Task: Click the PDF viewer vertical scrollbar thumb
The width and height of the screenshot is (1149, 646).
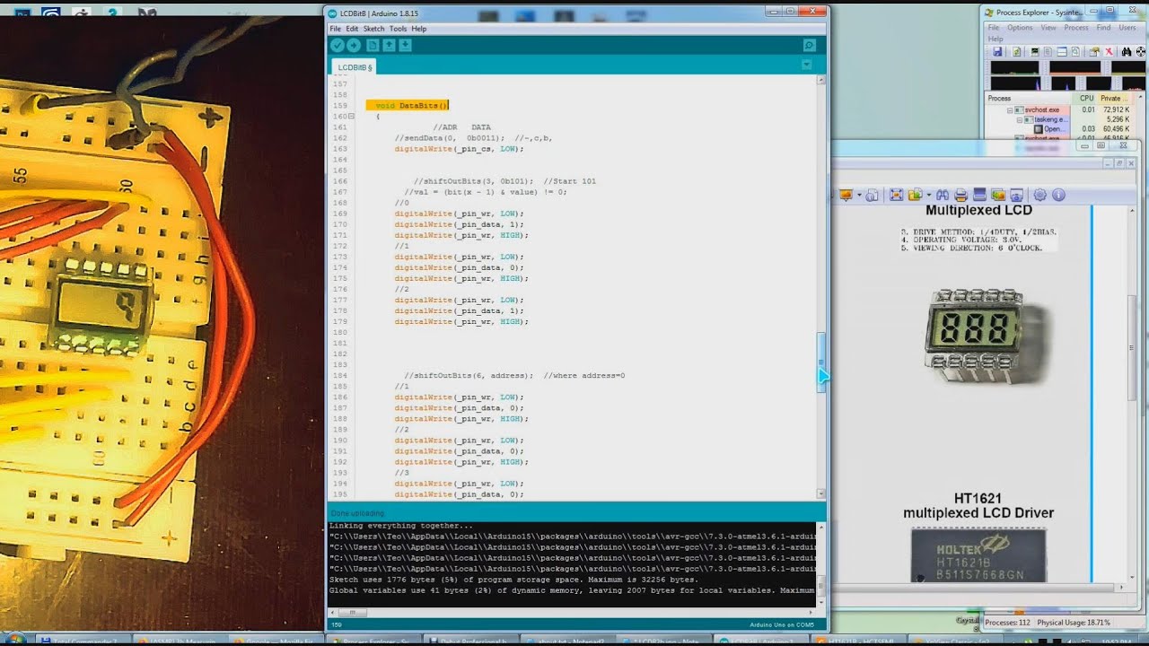Action: coord(1132,348)
